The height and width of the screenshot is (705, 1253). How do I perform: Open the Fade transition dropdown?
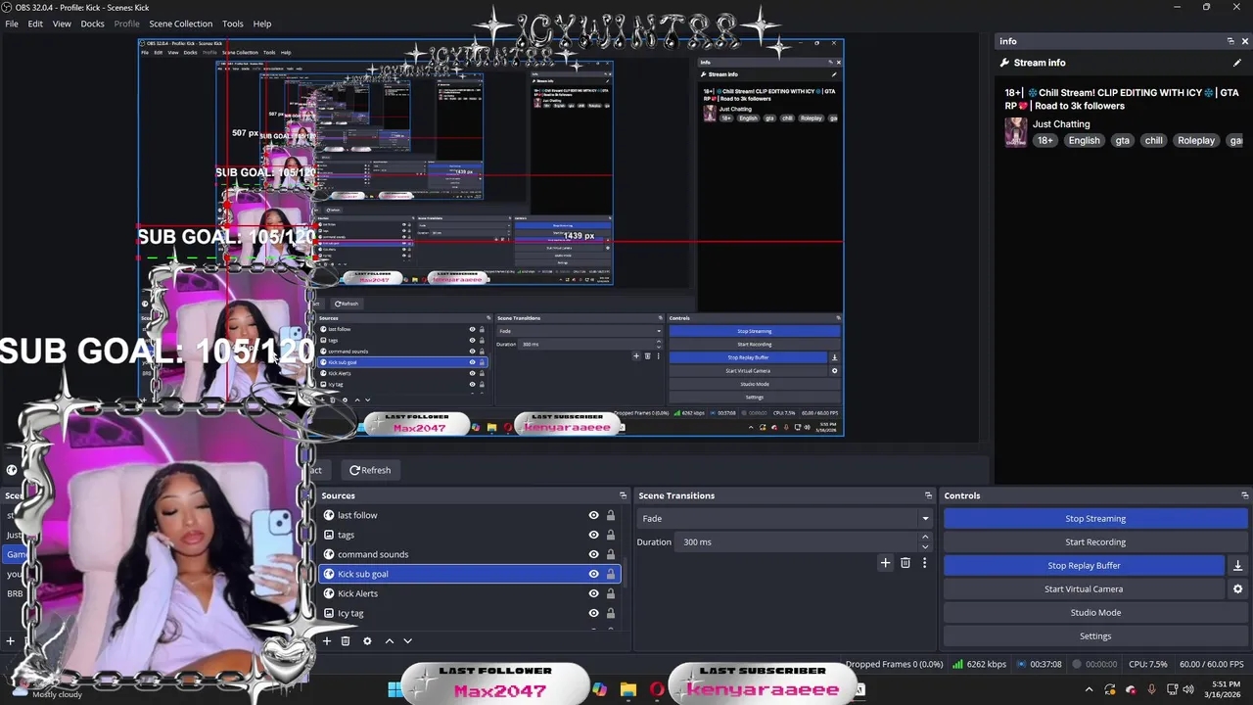785,519
